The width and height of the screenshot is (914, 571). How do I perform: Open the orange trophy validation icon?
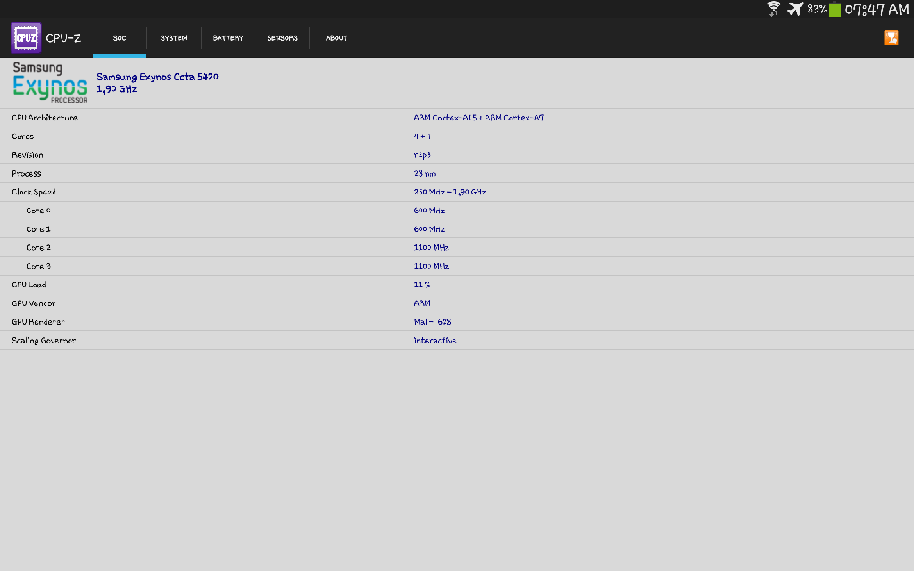(891, 37)
